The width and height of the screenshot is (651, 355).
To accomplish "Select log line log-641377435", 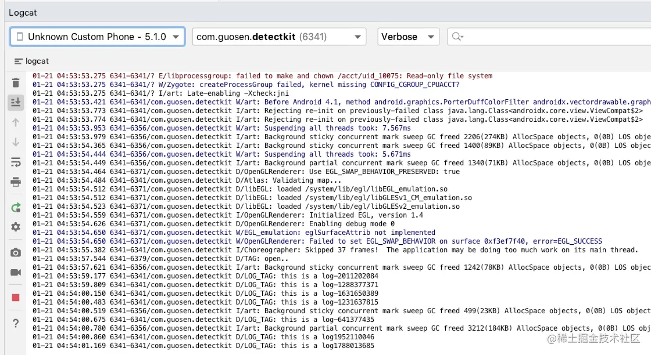I will point(203,320).
